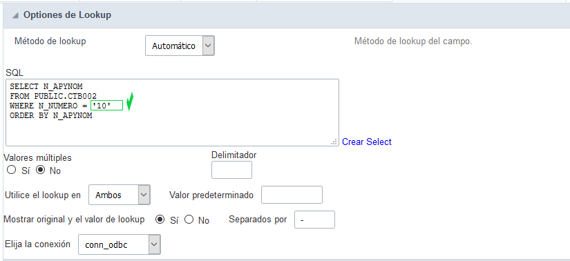570x261 pixels.
Task: Click the Optiones de Lookup heading text
Action: coord(67,15)
